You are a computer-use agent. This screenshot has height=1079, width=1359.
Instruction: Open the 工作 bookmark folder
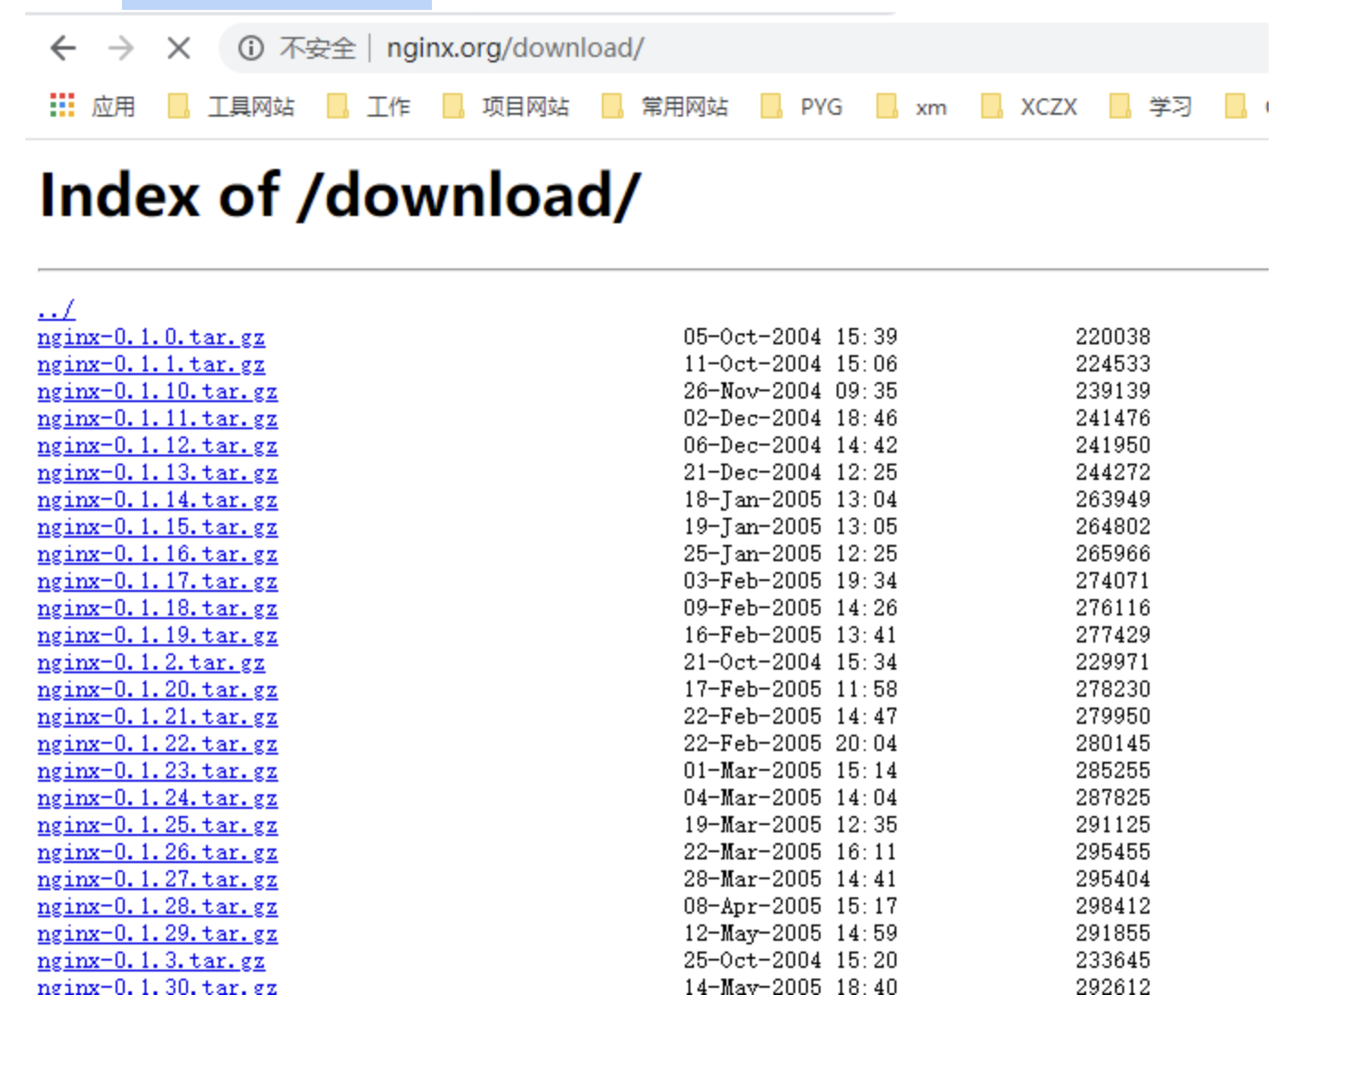pyautogui.click(x=369, y=107)
